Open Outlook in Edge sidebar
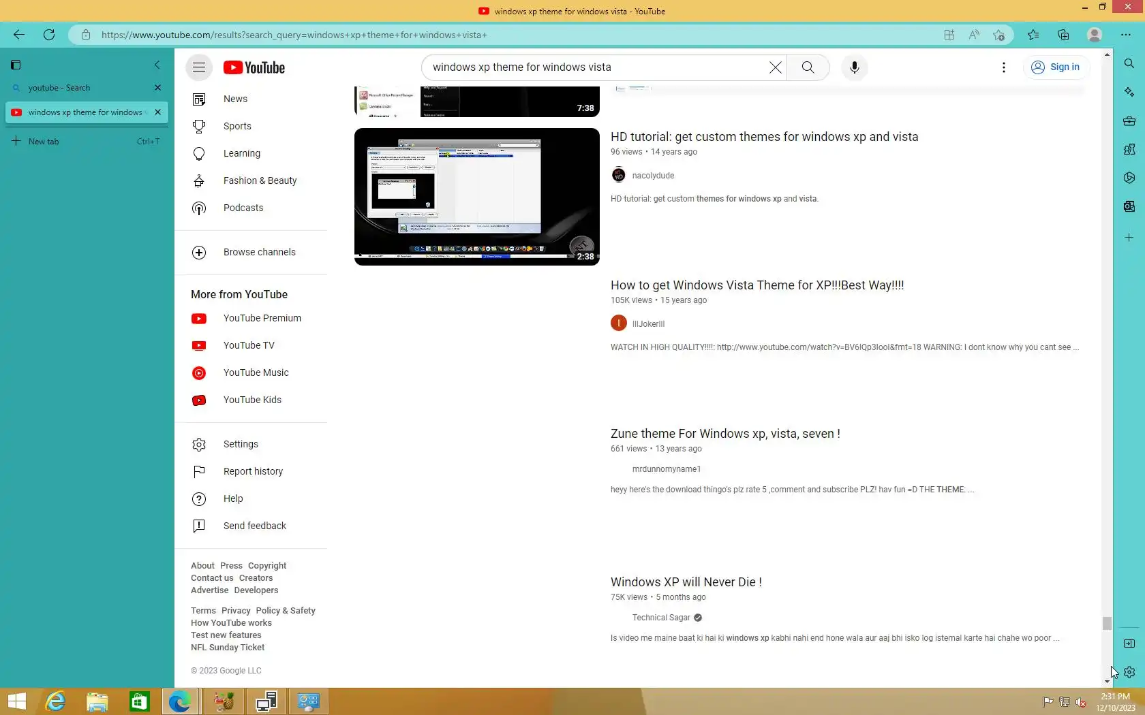 click(x=1129, y=206)
